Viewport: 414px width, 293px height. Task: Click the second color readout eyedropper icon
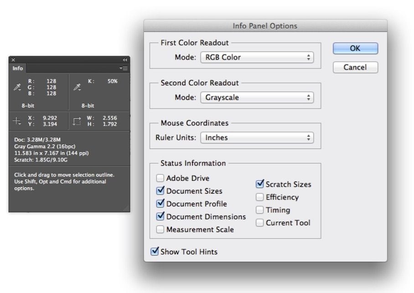coord(78,87)
